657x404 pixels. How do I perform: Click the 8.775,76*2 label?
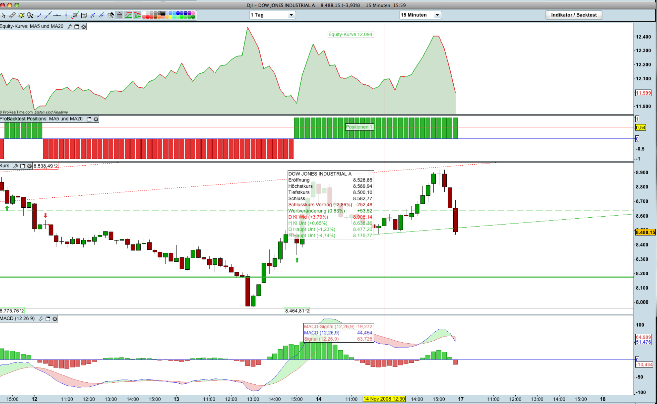pyautogui.click(x=12, y=311)
